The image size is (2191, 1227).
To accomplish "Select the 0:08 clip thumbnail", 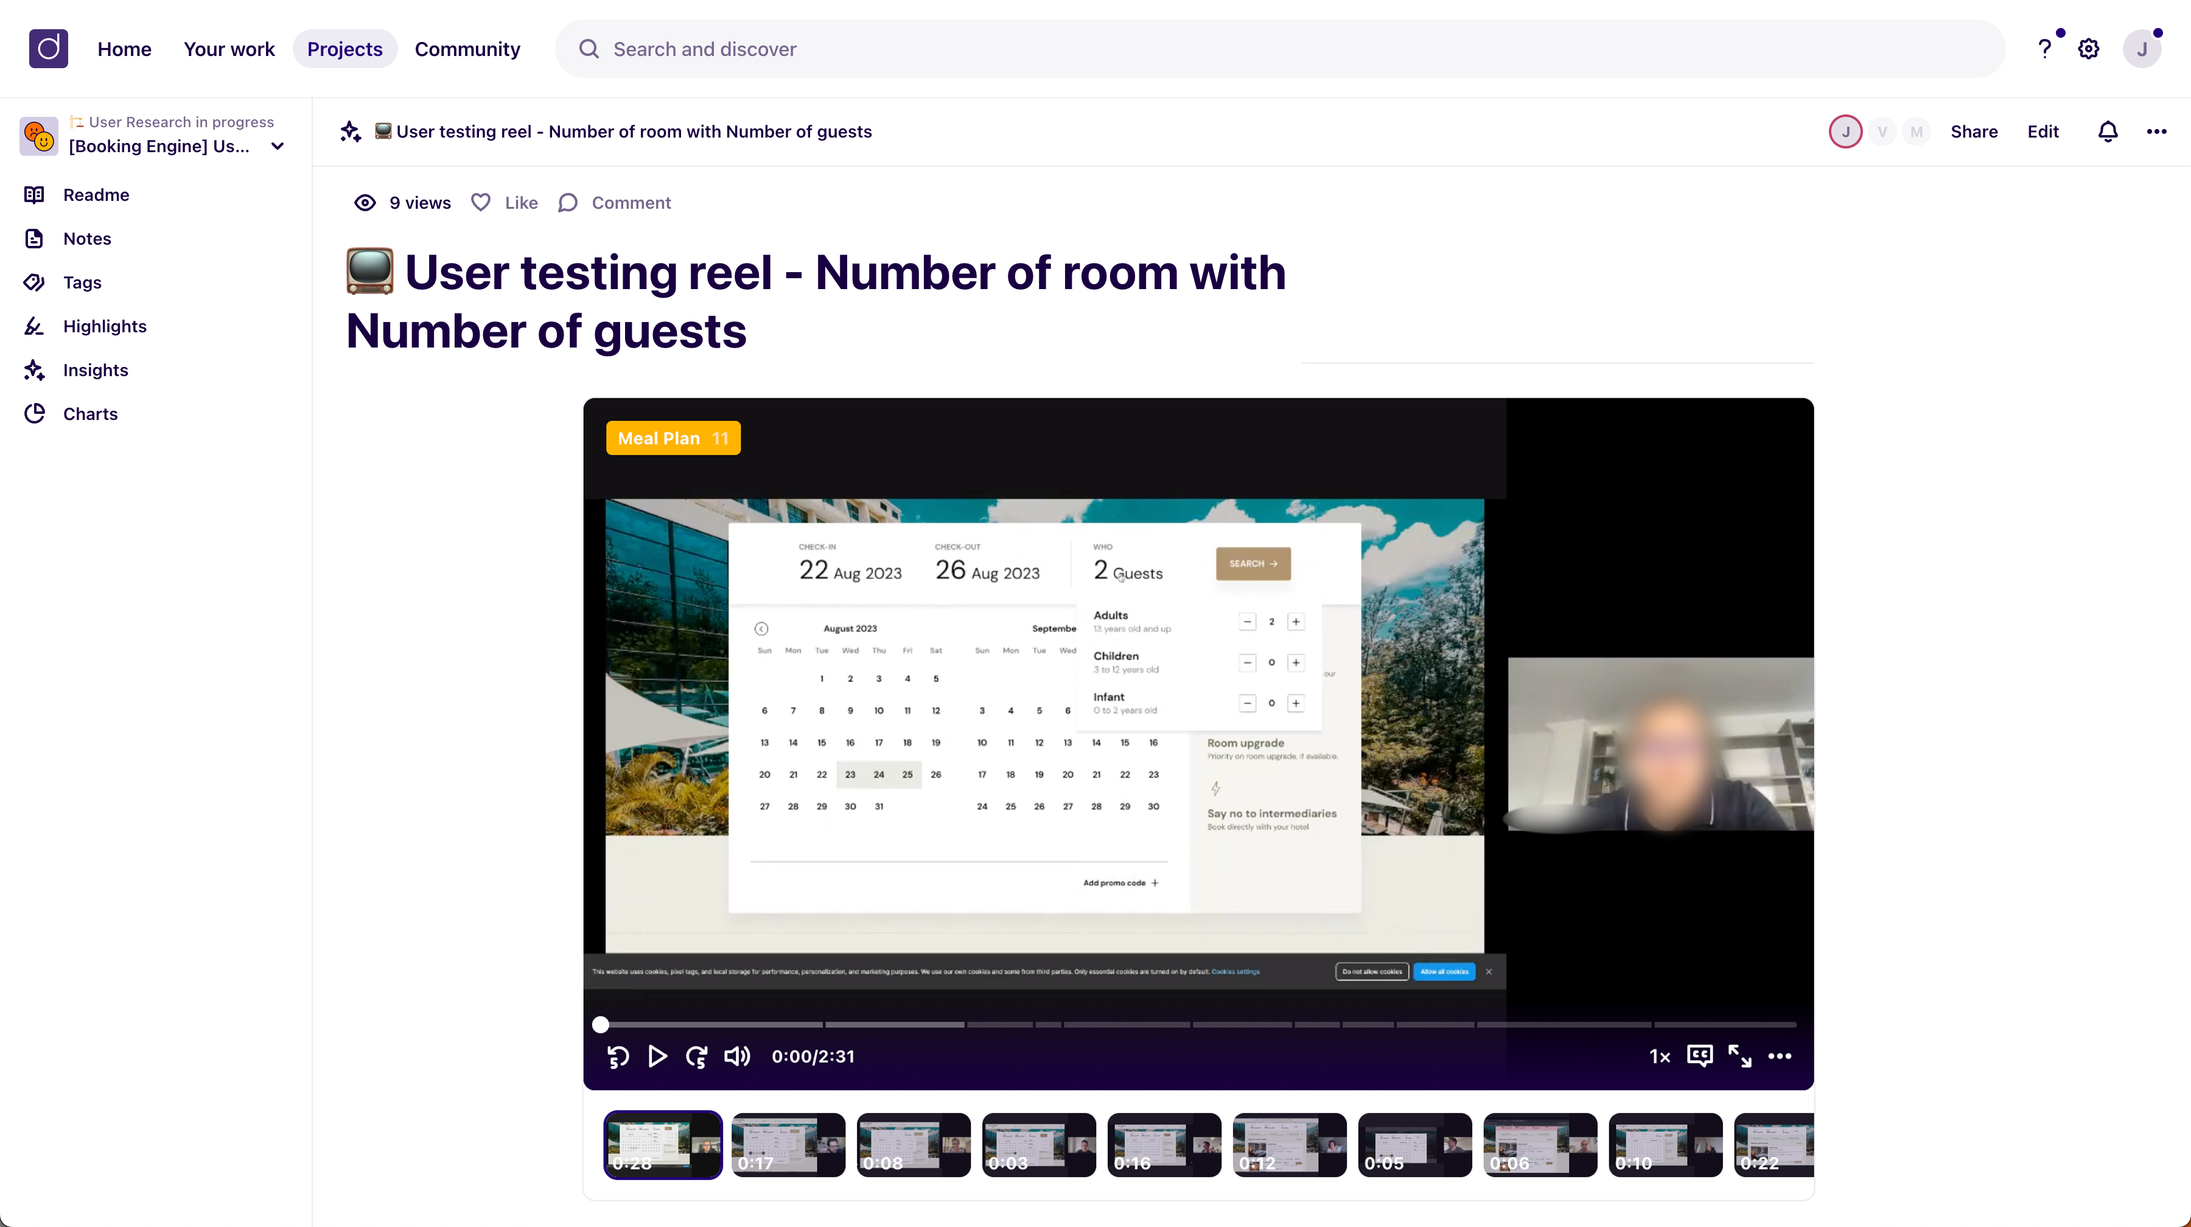I will pyautogui.click(x=914, y=1144).
